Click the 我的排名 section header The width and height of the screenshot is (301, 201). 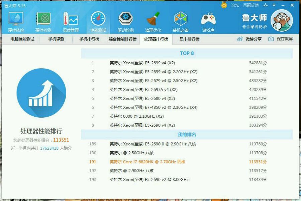[x=187, y=135]
